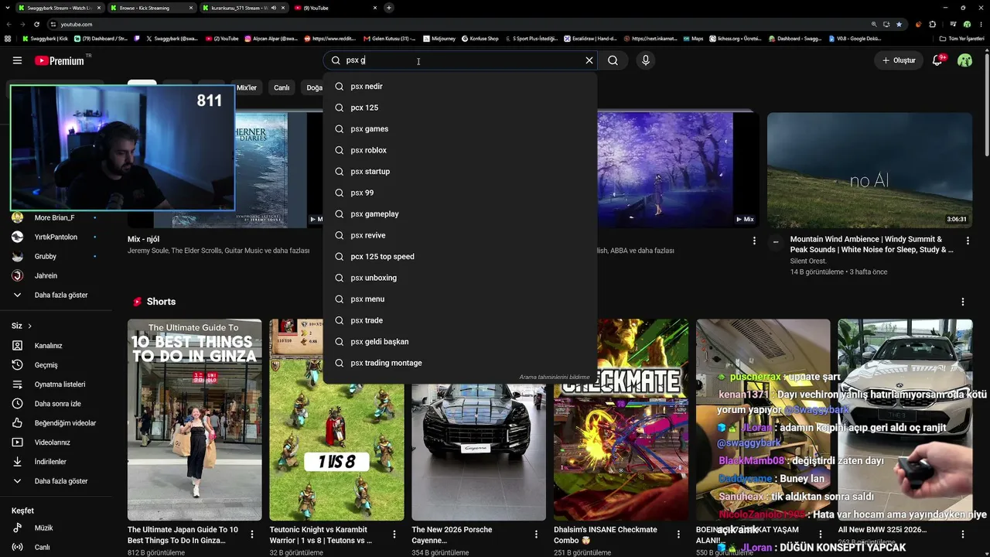Pick the 'psx trading montage' suggestion

click(460, 363)
